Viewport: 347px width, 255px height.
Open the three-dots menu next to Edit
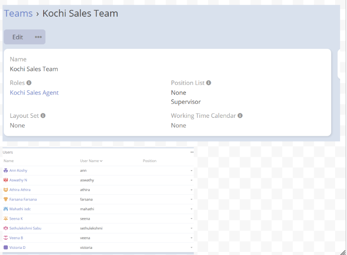38,37
